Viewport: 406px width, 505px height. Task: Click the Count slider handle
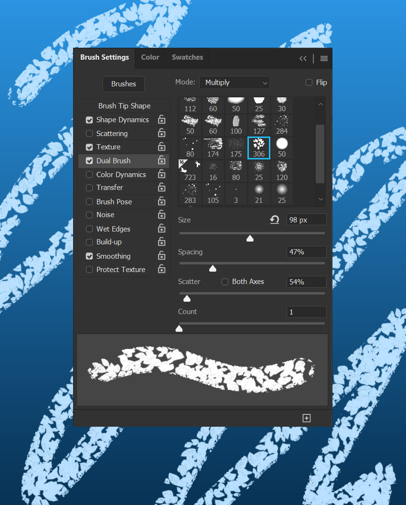(x=179, y=328)
